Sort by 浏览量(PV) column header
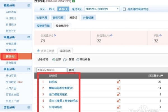This screenshot has width=168, height=112. (x=156, y=76)
